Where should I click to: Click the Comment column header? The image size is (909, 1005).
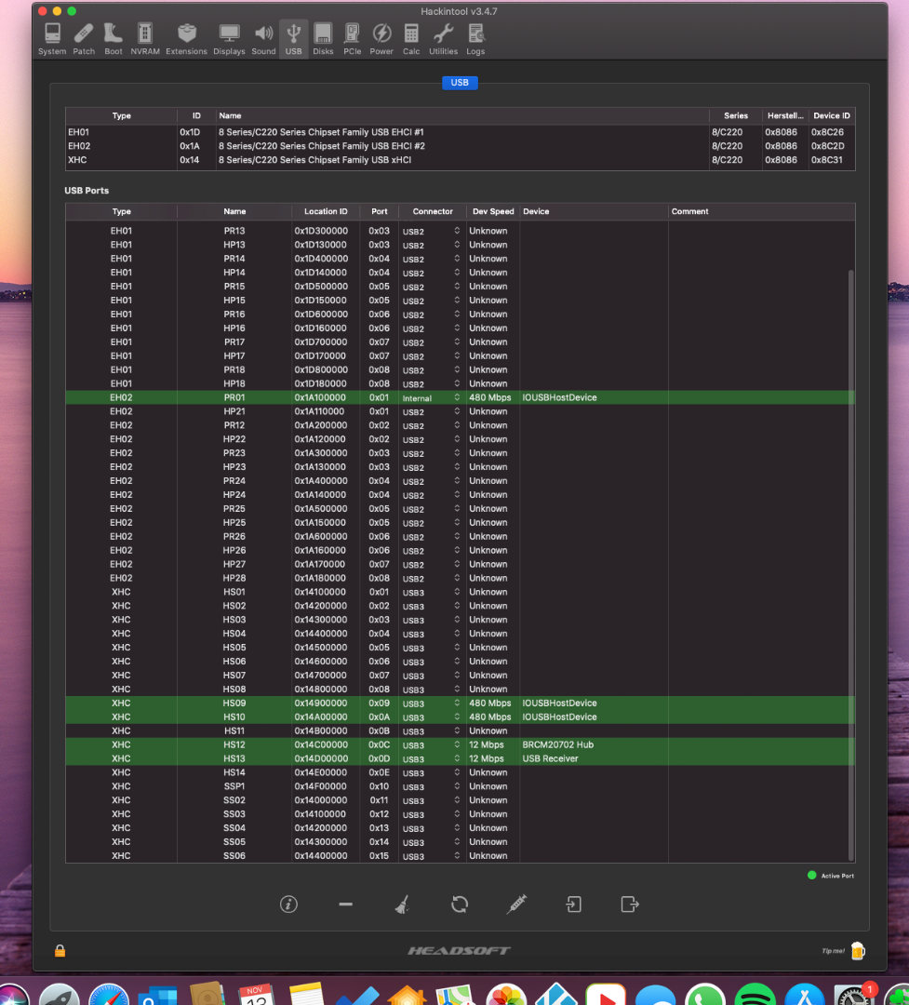(761, 211)
